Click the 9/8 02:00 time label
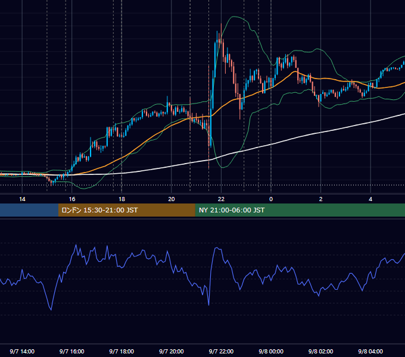Image resolution: width=405 pixels, height=357 pixels. (321, 351)
